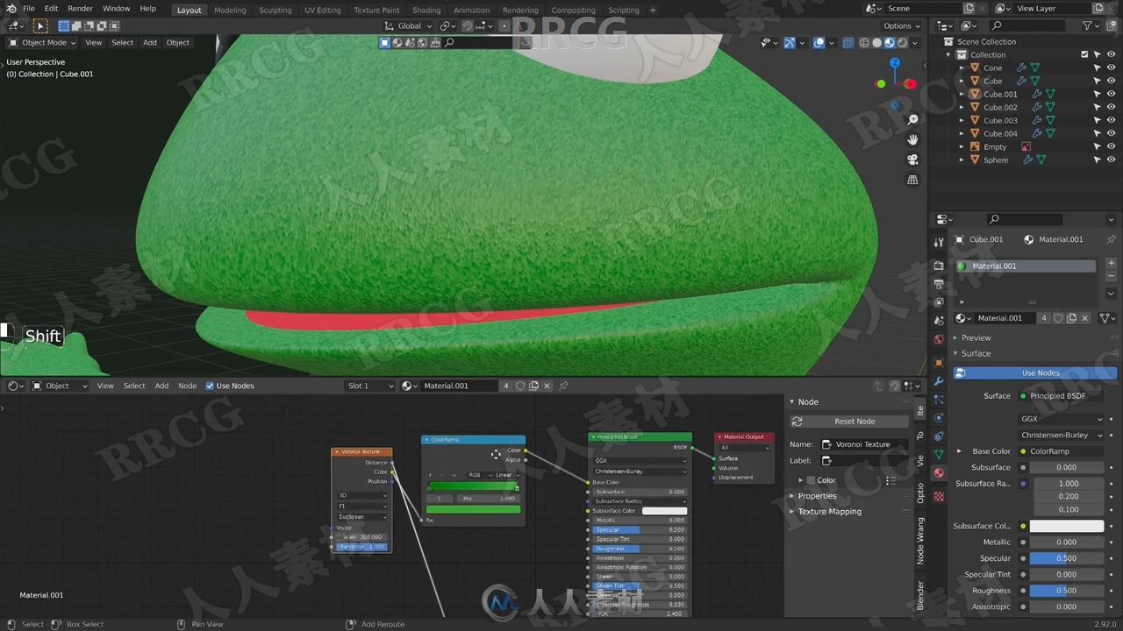Duplicate material icon in properties panel

tap(1071, 318)
